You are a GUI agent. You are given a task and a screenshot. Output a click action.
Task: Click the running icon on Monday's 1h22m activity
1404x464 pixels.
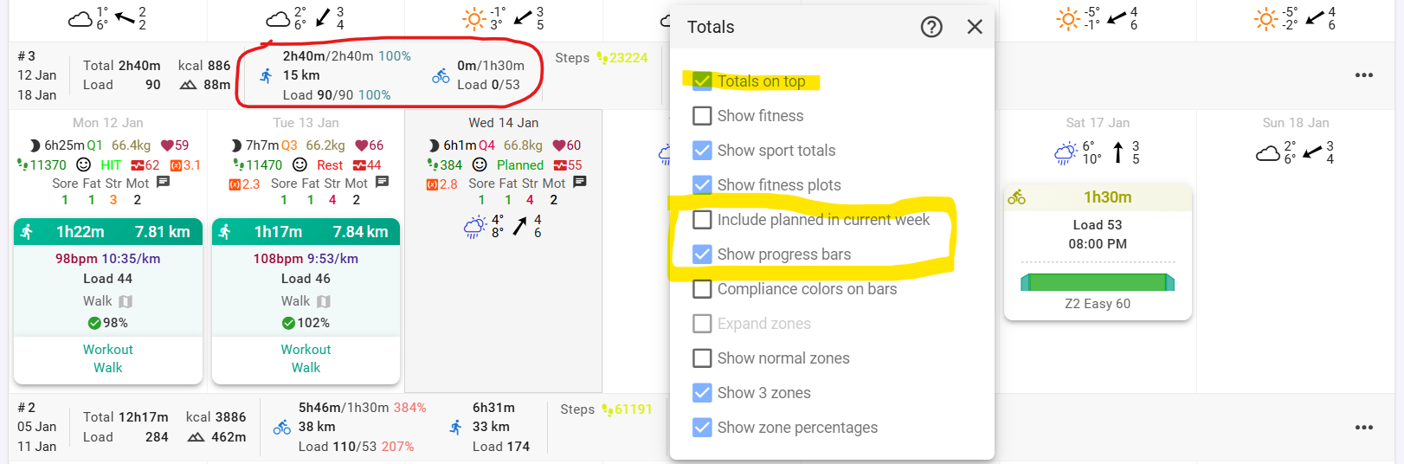coord(27,232)
